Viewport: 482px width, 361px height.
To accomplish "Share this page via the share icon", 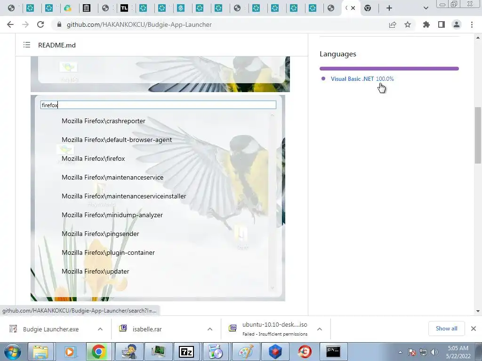I will (x=393, y=24).
